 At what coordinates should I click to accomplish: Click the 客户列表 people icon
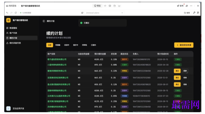click(7, 33)
